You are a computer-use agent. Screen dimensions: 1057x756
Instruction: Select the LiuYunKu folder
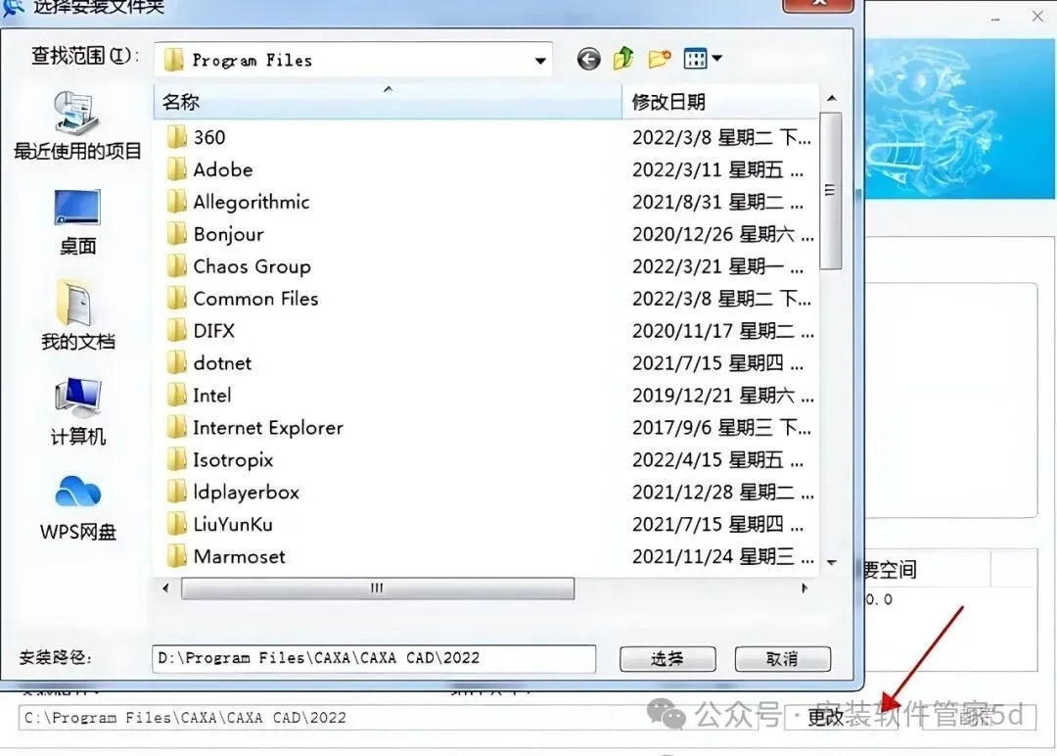click(x=220, y=524)
